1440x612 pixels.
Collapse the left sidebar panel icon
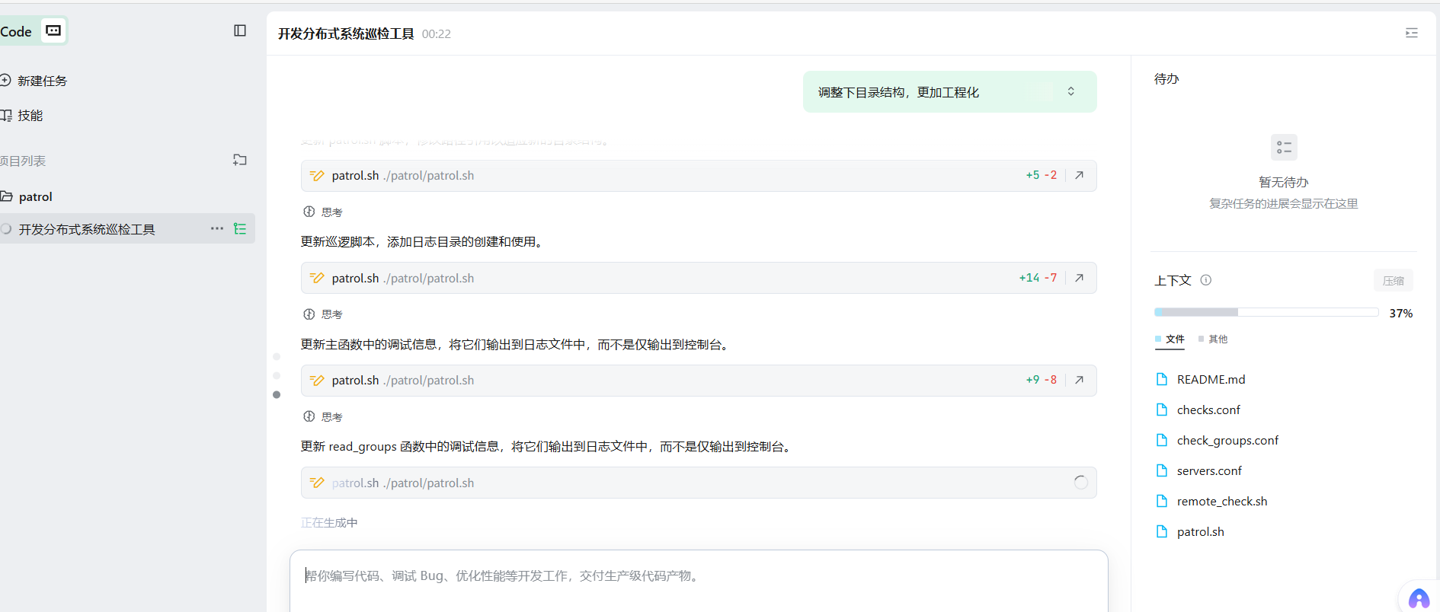pyautogui.click(x=240, y=30)
